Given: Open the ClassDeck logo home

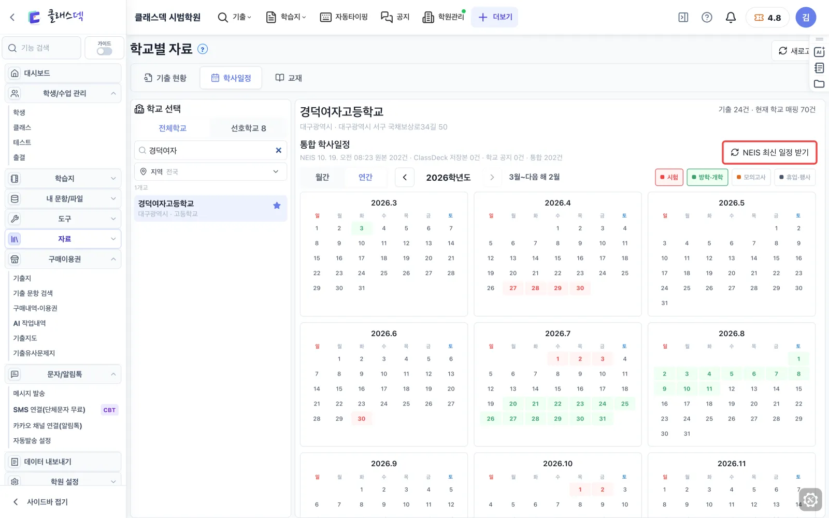Looking at the screenshot, I should point(55,17).
